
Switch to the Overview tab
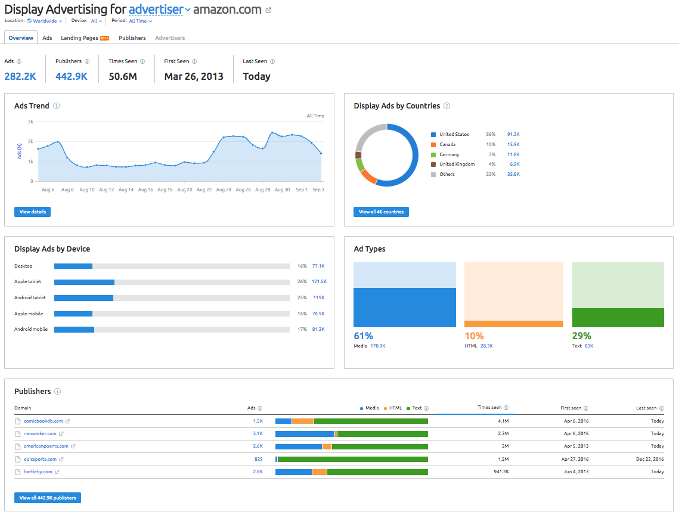pos(21,38)
